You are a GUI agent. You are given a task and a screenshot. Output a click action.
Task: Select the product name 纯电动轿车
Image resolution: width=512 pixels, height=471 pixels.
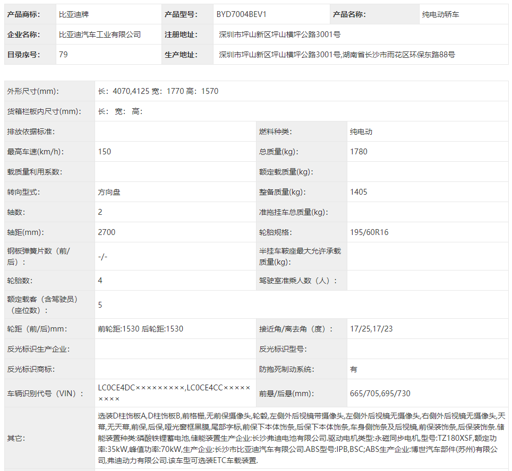coord(440,14)
